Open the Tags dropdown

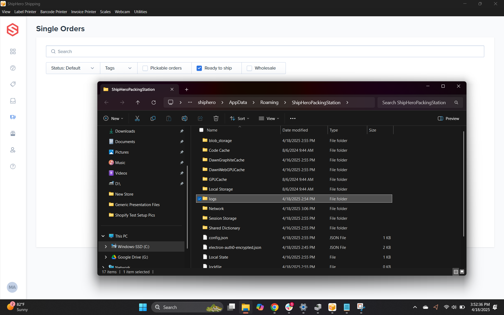tap(119, 68)
